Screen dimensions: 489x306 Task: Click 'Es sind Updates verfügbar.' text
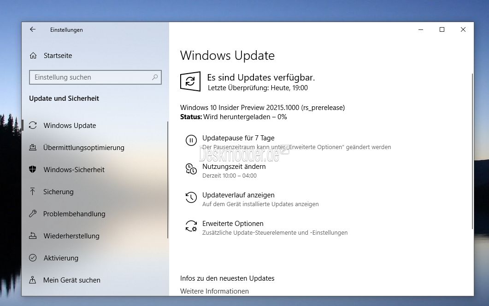[x=261, y=77]
